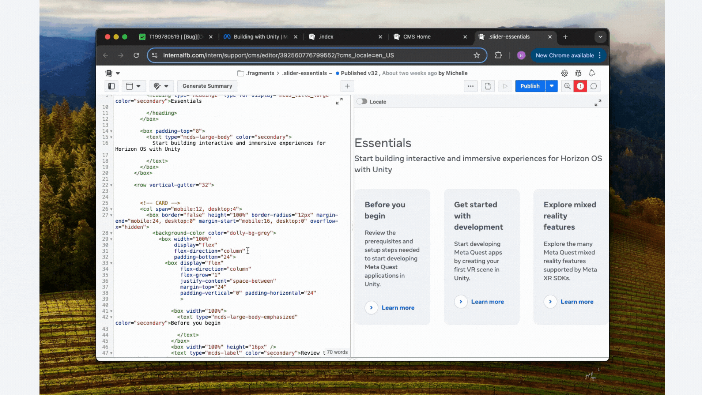Click the Generate Summary button
Screen dimensions: 702x395
pyautogui.click(x=207, y=86)
